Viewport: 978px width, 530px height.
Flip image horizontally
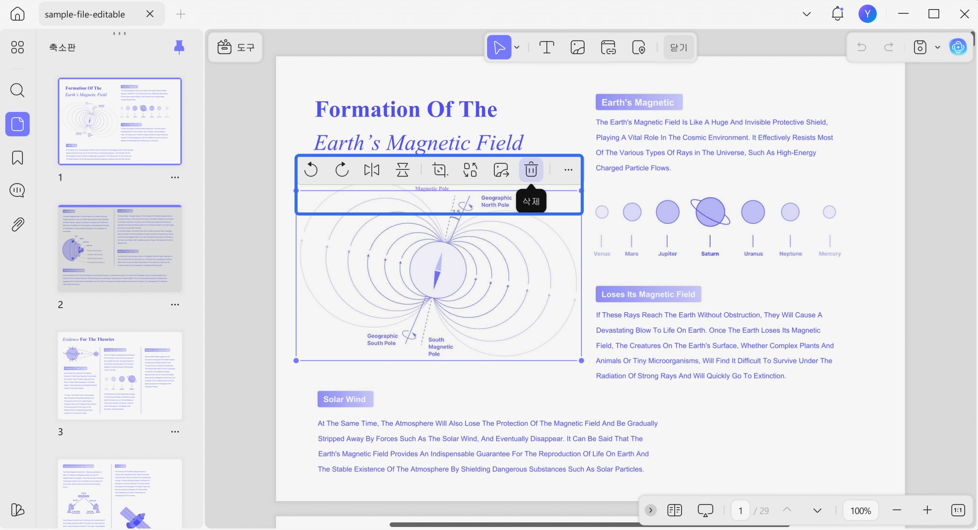(372, 170)
